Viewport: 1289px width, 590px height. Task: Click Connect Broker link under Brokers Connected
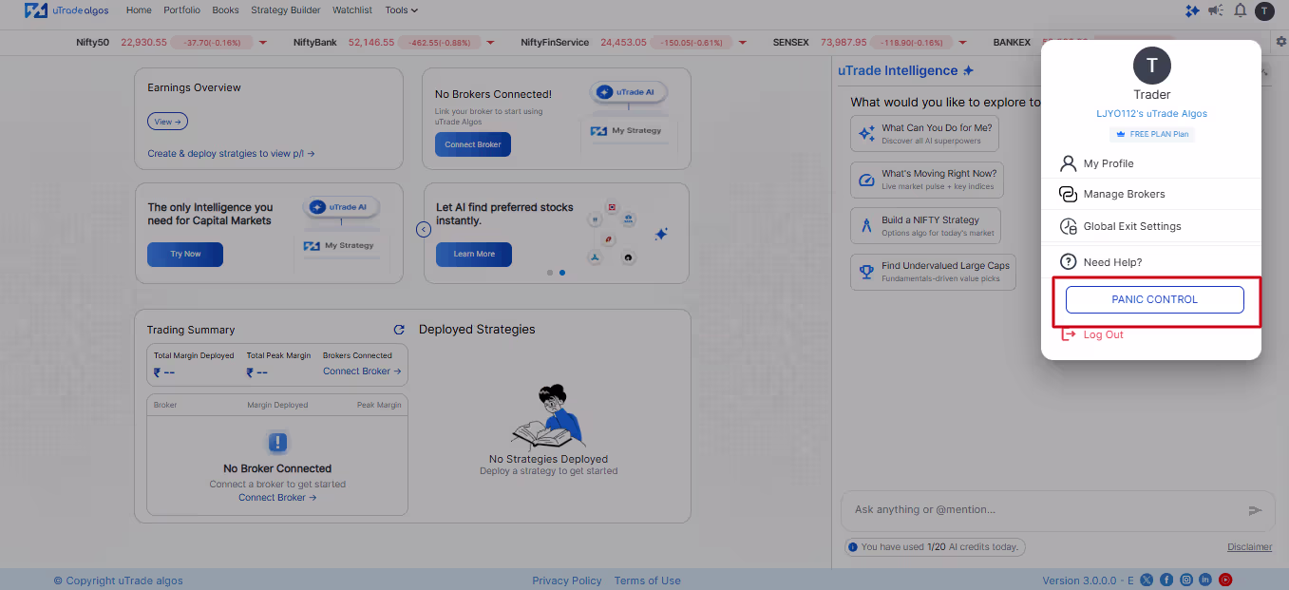click(x=362, y=371)
